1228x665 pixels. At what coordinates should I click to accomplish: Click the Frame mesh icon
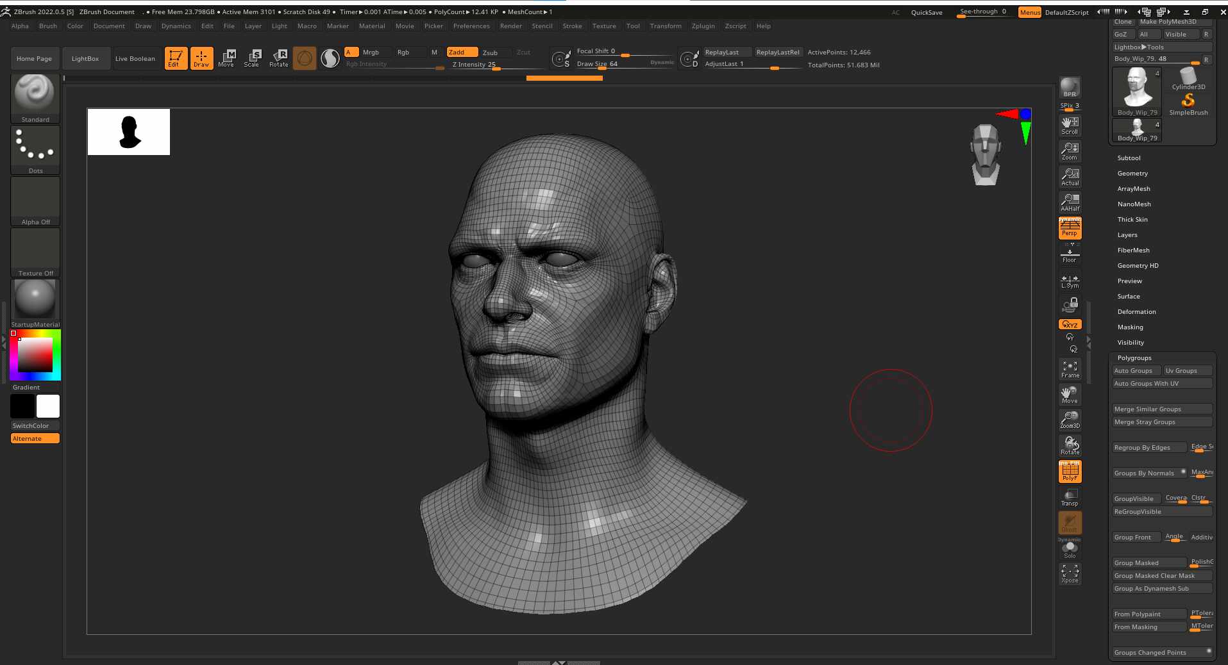tap(1070, 368)
